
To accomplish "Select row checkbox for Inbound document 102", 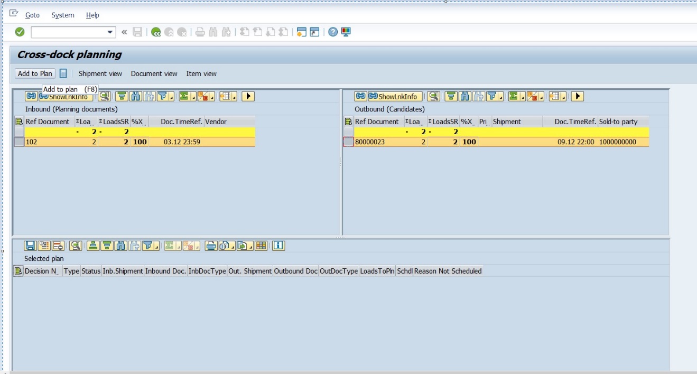I will point(19,142).
